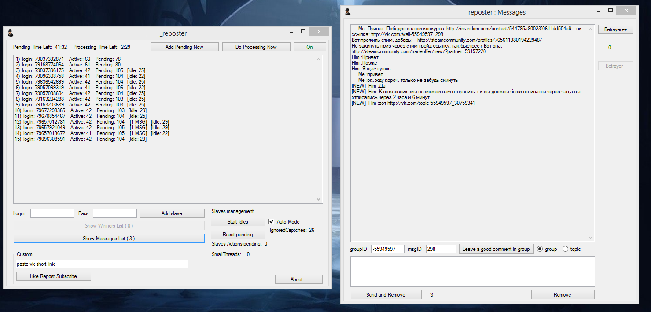Image resolution: width=651 pixels, height=312 pixels.
Task: Click the steamcommunity.com profiles link text
Action: [480, 40]
